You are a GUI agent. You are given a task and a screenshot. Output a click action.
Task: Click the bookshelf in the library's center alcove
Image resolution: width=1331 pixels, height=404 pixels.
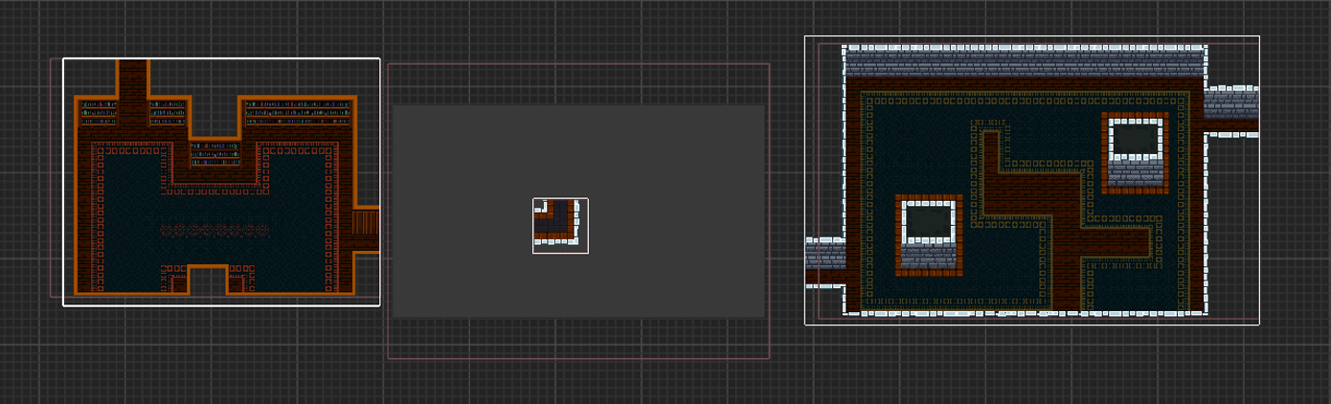[x=215, y=153]
